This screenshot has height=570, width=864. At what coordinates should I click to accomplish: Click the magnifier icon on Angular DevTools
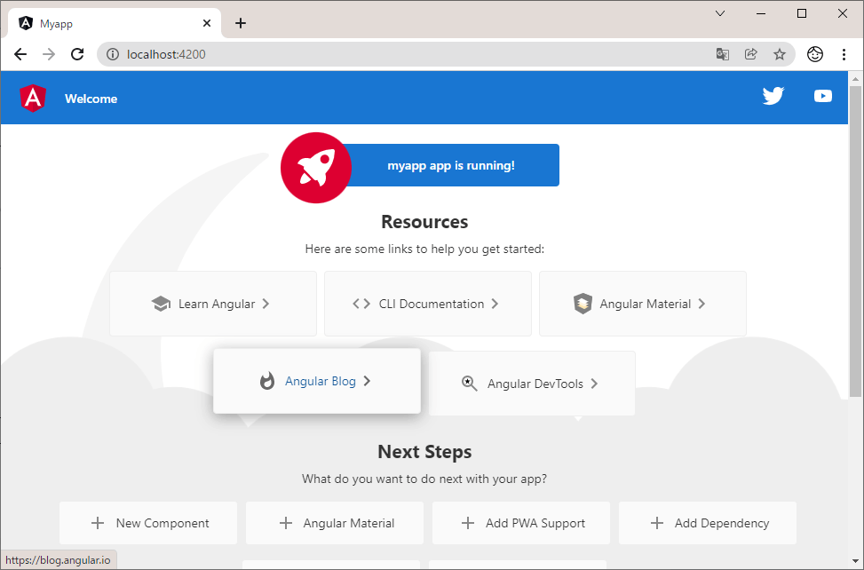pos(470,384)
